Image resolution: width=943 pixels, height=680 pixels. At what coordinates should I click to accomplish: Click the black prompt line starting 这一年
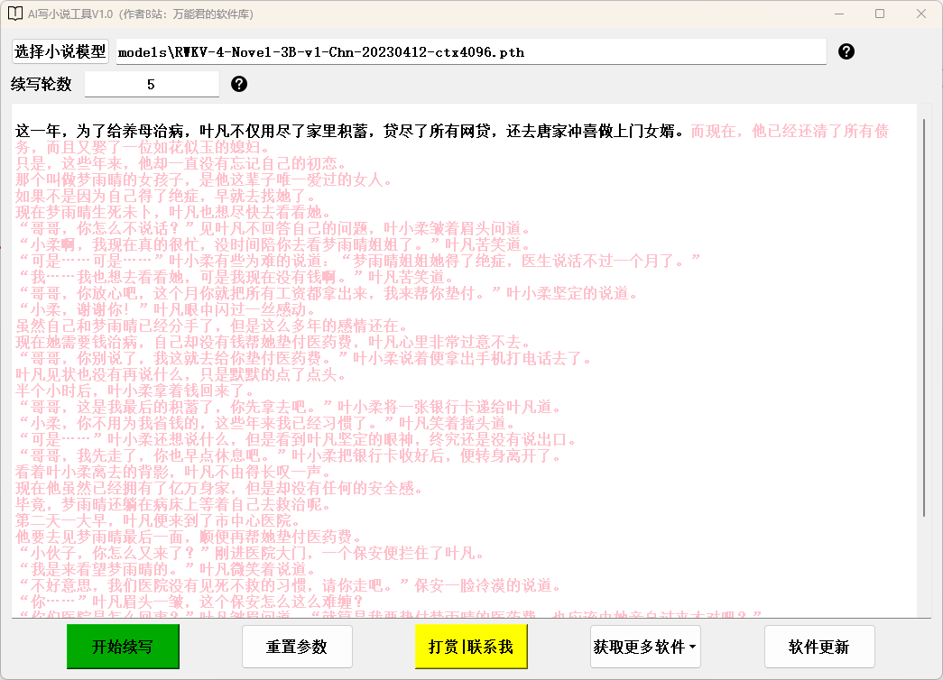[x=349, y=131]
